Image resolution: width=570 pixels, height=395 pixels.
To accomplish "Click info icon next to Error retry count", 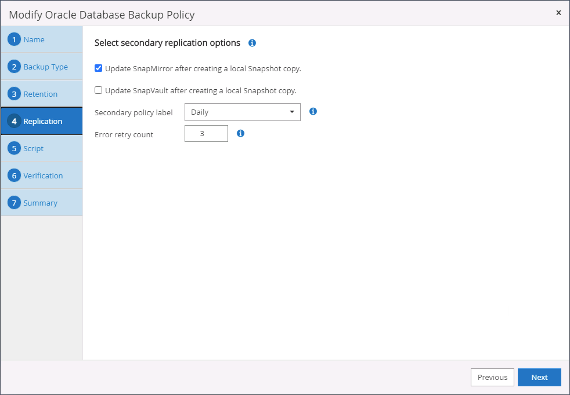I will 240,133.
